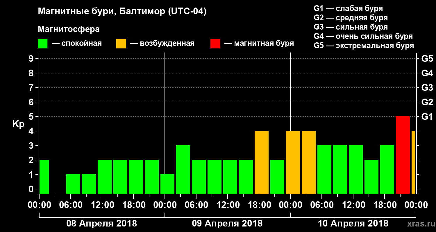Click the '— возбужденная' legend label
Image resolution: width=436 pixels, height=232 pixels.
coord(162,44)
